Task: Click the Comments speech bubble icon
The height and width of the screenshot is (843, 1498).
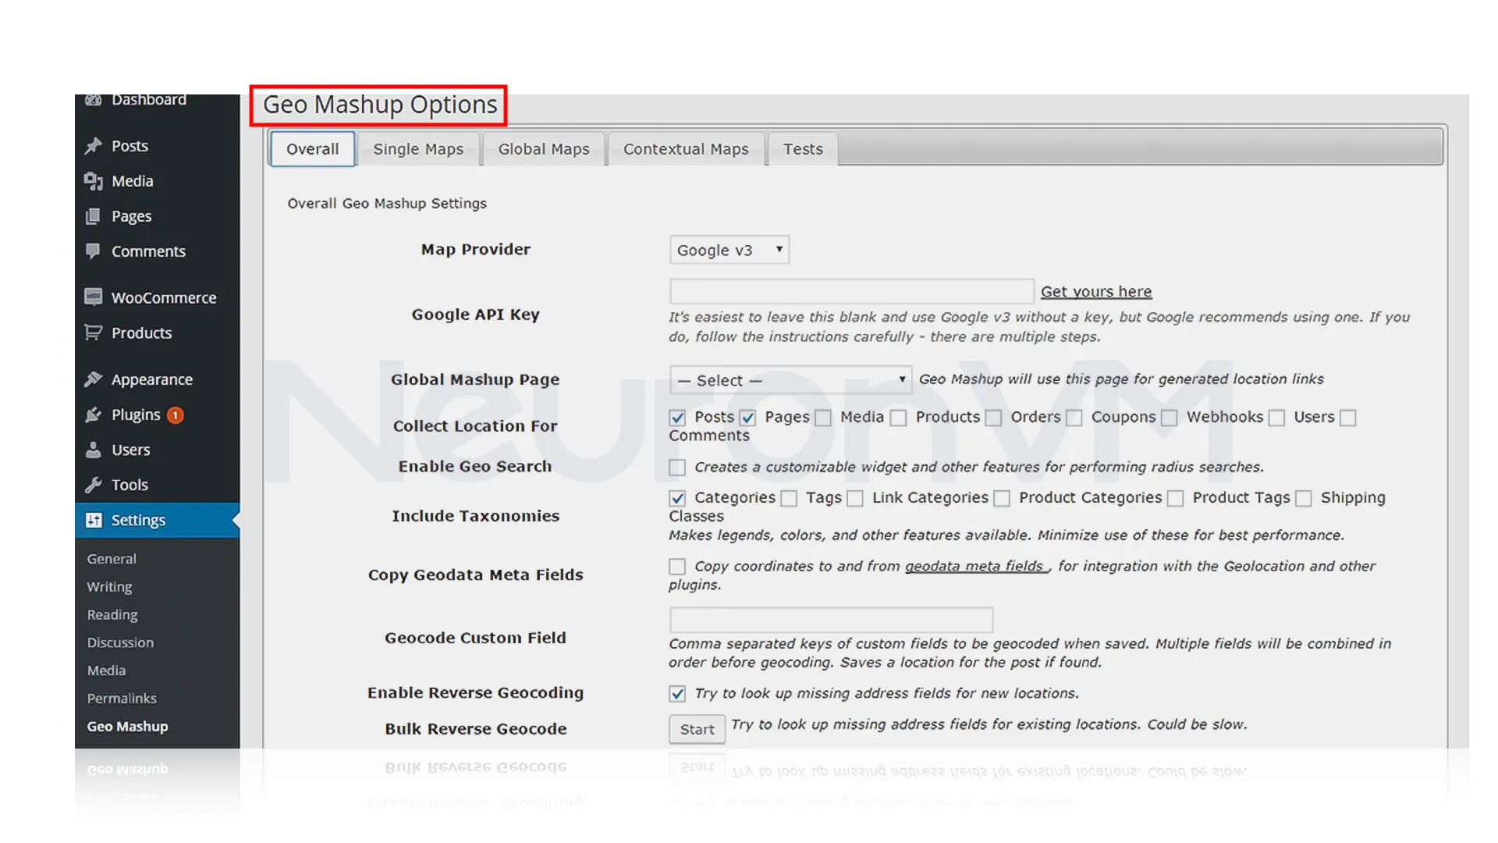Action: (x=94, y=251)
